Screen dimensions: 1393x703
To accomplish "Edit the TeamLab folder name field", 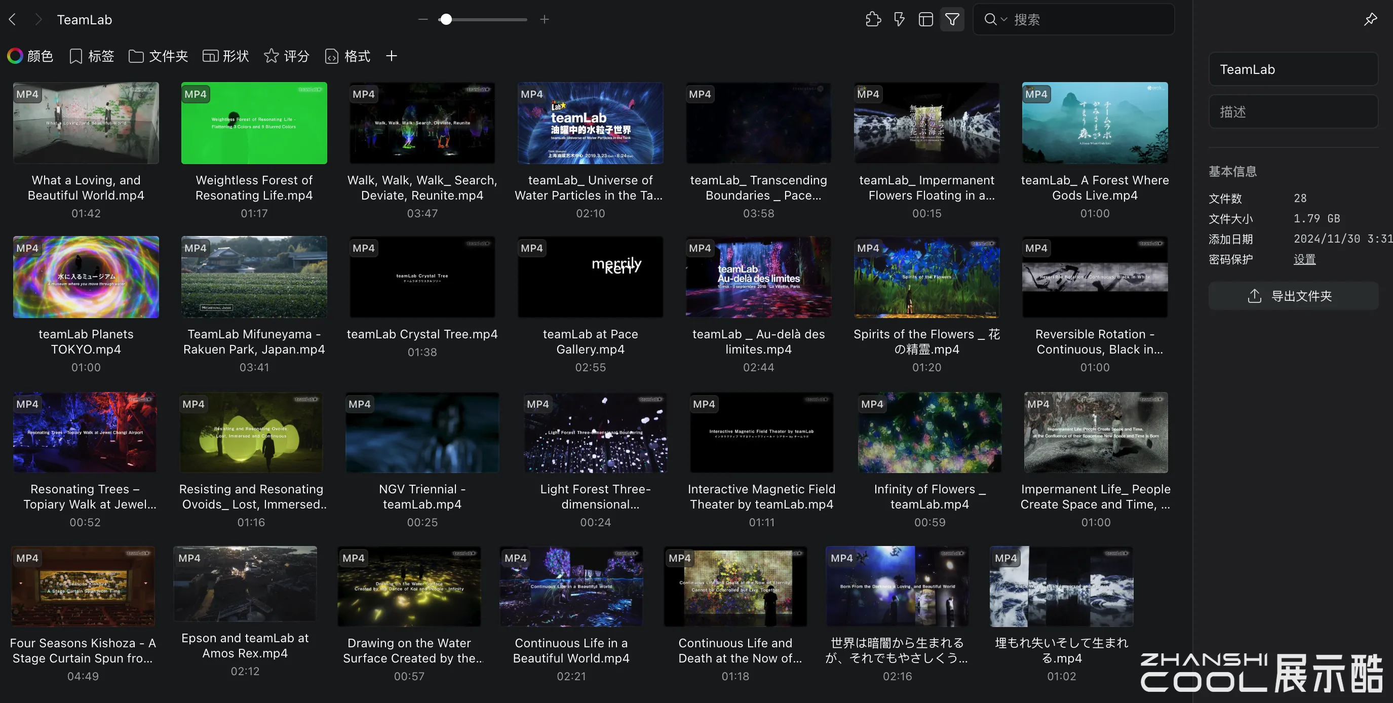I will 1293,69.
